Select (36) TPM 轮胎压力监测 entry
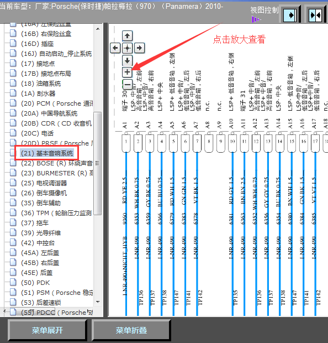 click(56, 213)
